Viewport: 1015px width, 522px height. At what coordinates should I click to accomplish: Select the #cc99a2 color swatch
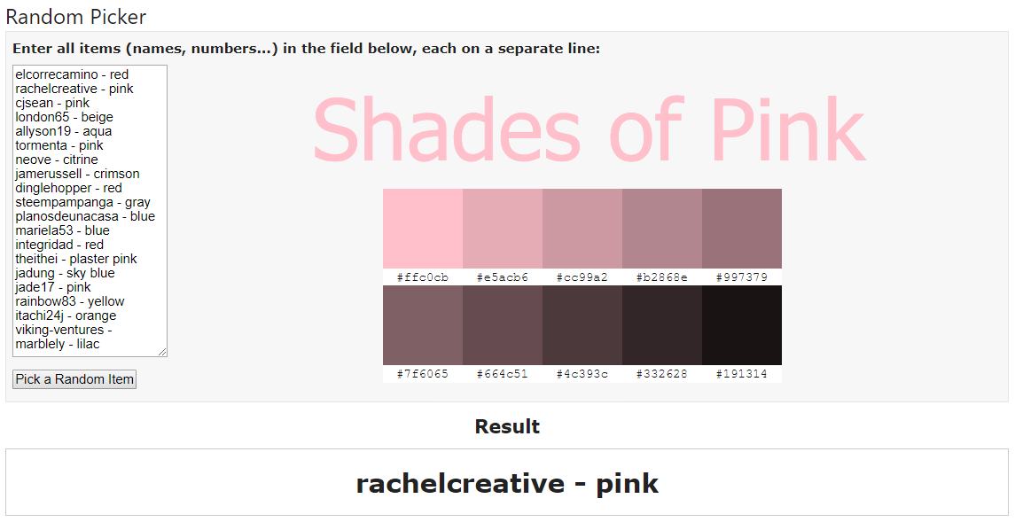click(x=582, y=229)
